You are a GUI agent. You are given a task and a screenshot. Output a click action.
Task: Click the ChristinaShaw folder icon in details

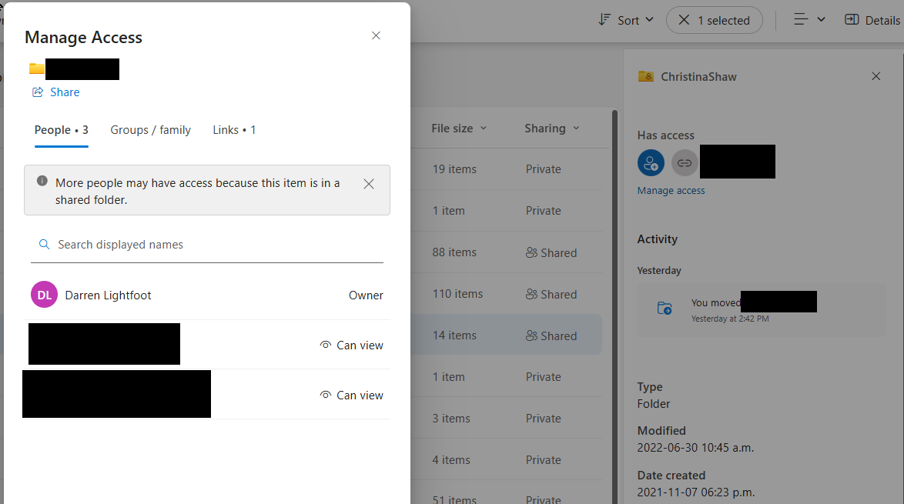click(x=646, y=77)
